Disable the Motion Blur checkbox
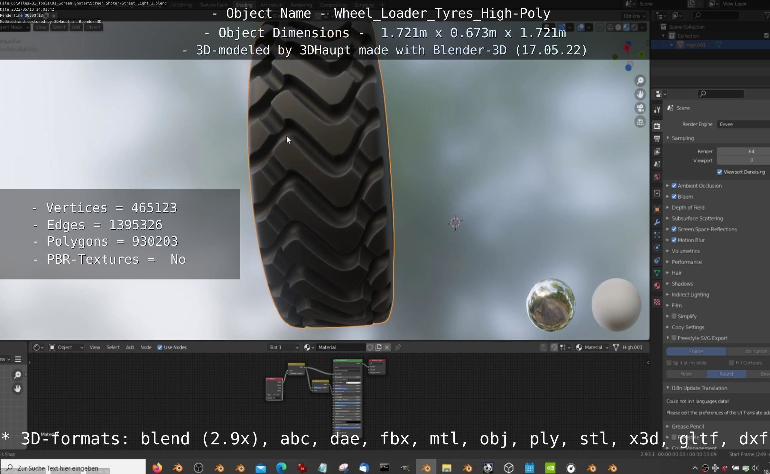The image size is (770, 474). tap(674, 240)
